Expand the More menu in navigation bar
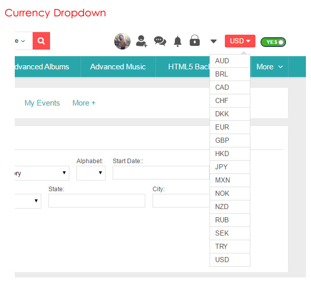 (269, 67)
